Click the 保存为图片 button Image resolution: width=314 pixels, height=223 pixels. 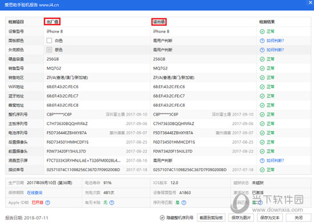241,218
